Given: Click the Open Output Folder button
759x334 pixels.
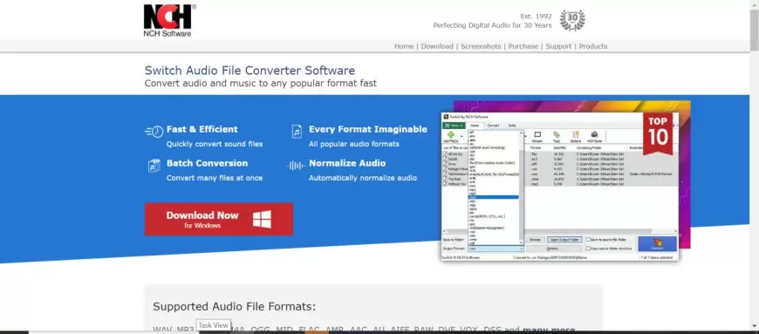Looking at the screenshot, I should [x=565, y=240].
